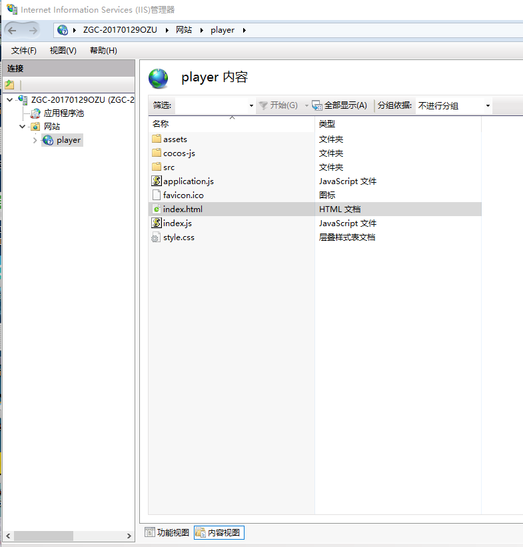Click the globe icon in address bar
Viewport: 523px width, 547px height.
[x=63, y=30]
